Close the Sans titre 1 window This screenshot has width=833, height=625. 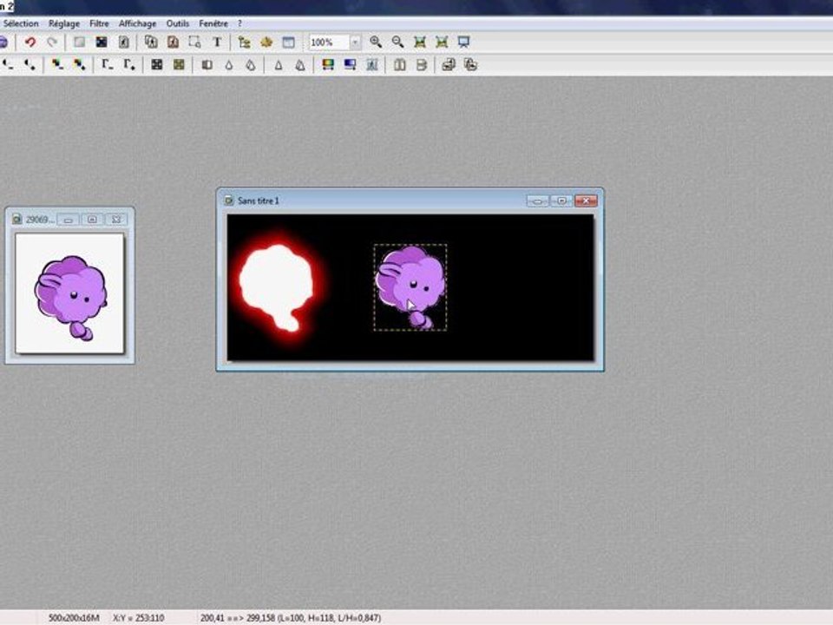586,201
